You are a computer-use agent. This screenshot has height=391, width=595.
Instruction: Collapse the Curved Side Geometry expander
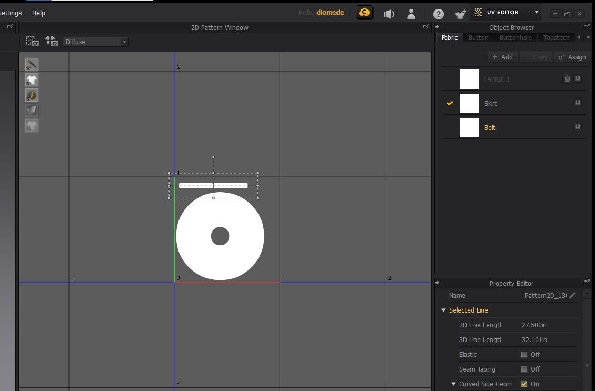point(453,384)
